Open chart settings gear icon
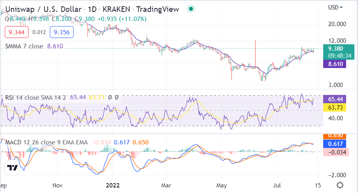 click(x=340, y=185)
